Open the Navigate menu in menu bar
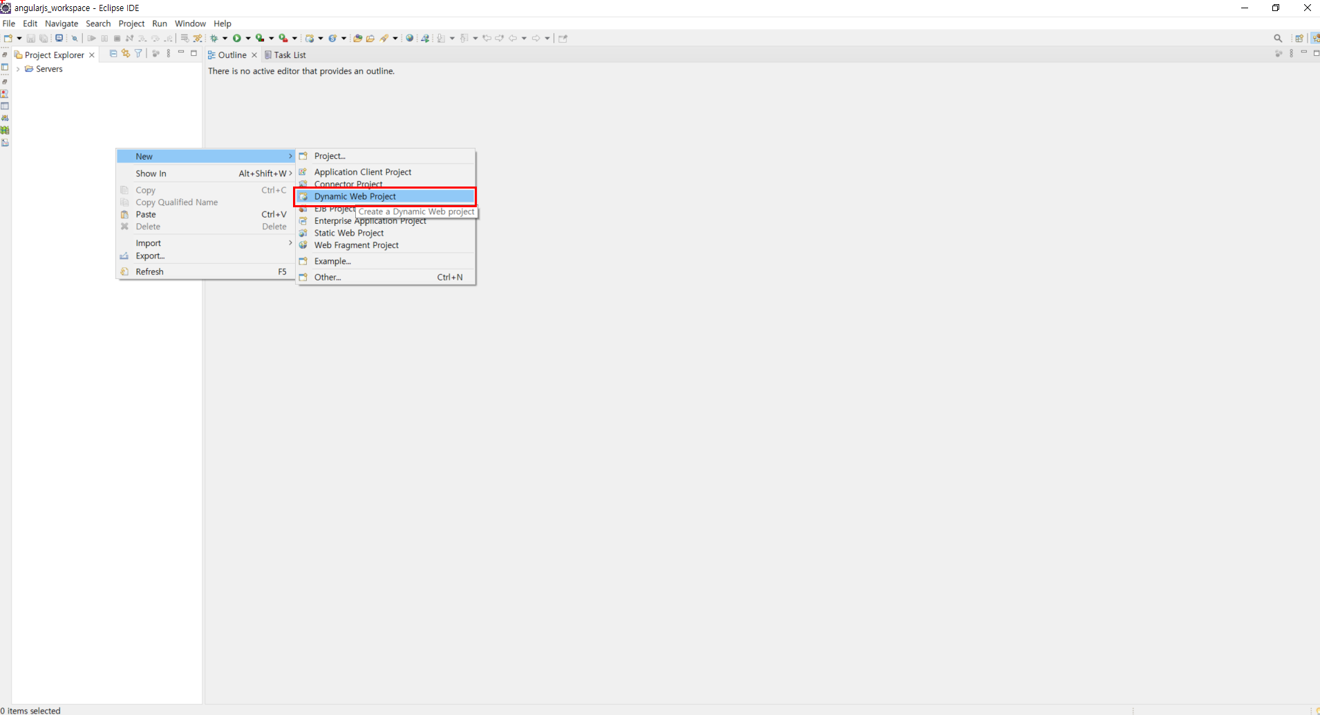The width and height of the screenshot is (1320, 715). [x=62, y=23]
